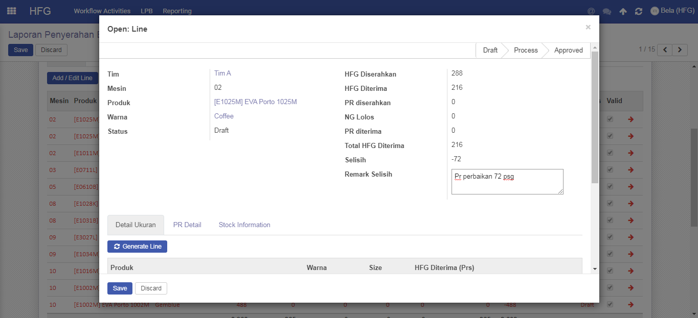Toggle Valid checkbox in last Draft row
Viewport: 698px width, 318px height.
[610, 305]
